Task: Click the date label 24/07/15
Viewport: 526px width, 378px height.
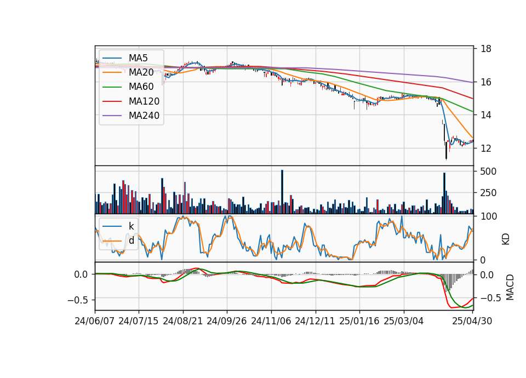Action: pyautogui.click(x=138, y=321)
